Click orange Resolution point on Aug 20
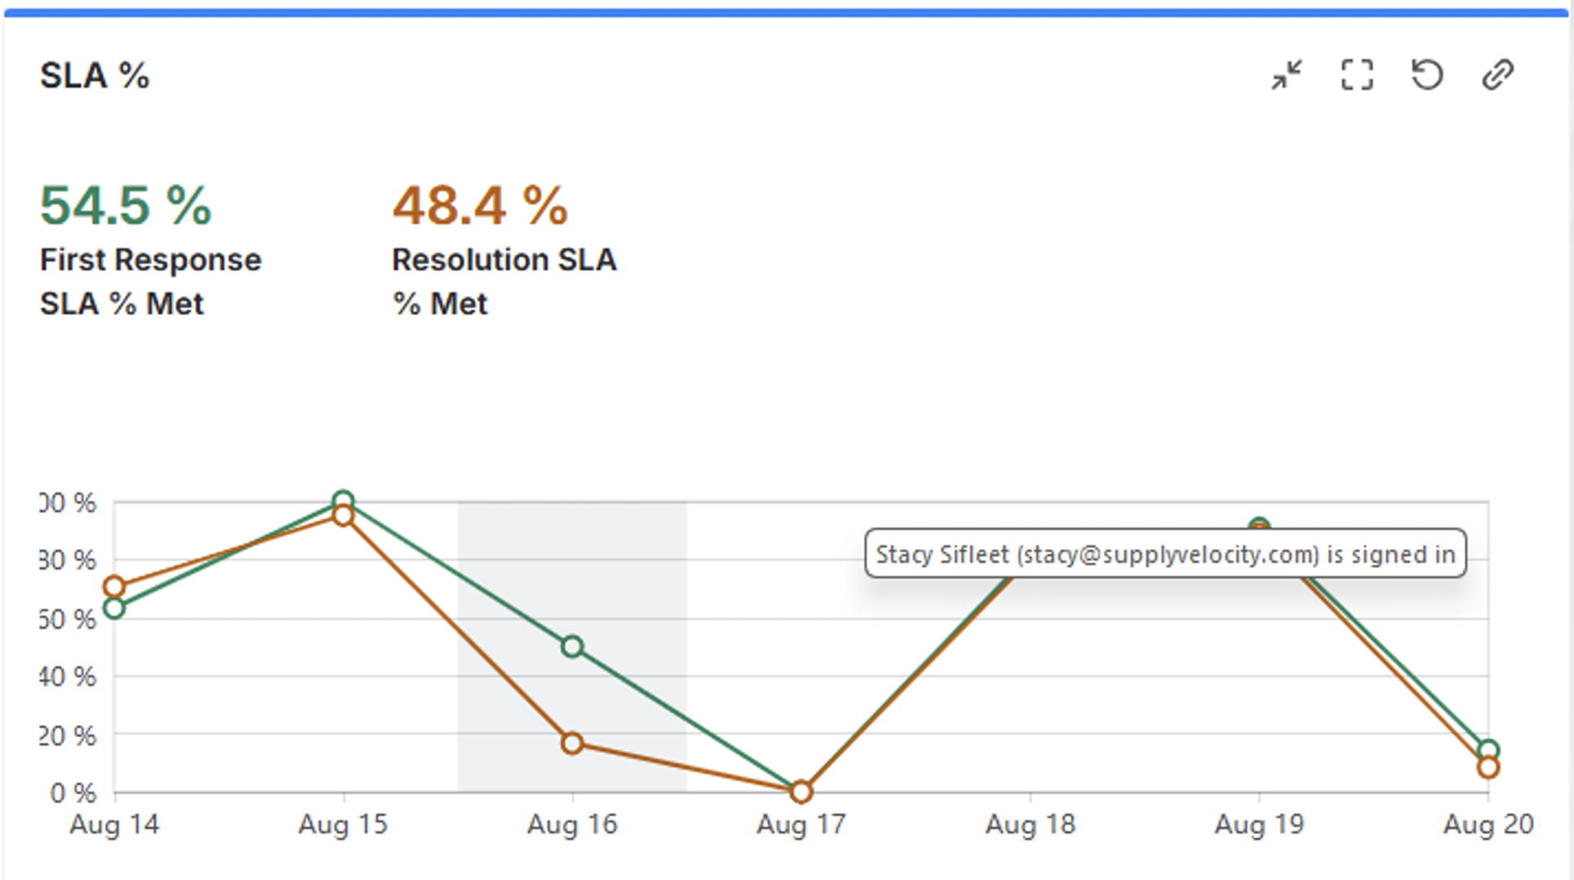 (x=1488, y=767)
